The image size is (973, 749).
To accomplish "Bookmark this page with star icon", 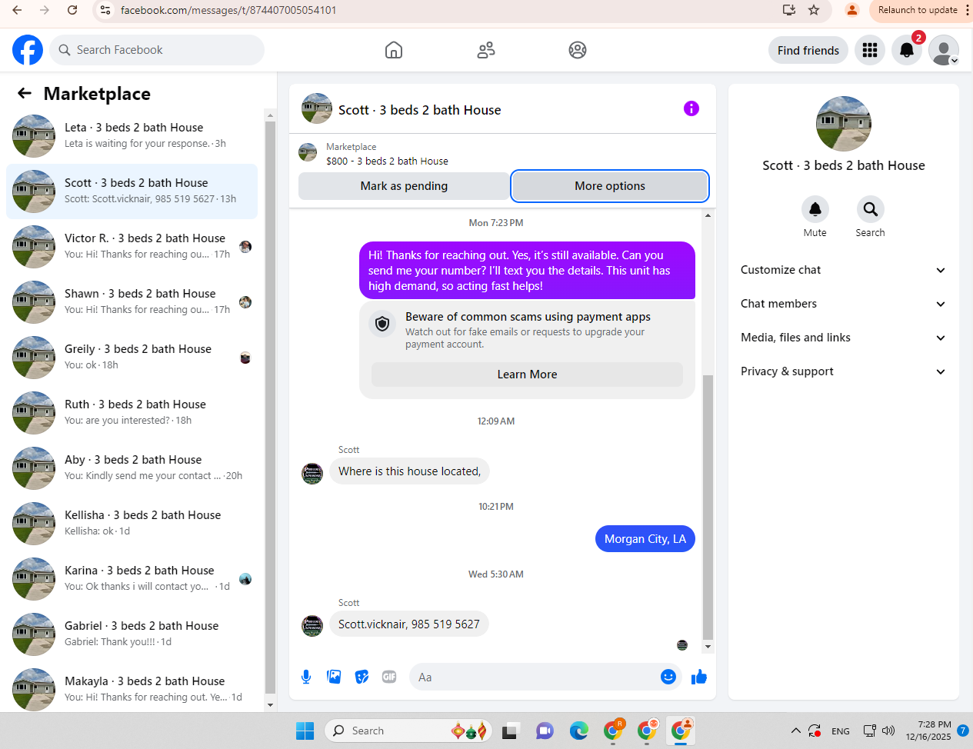I will (814, 10).
